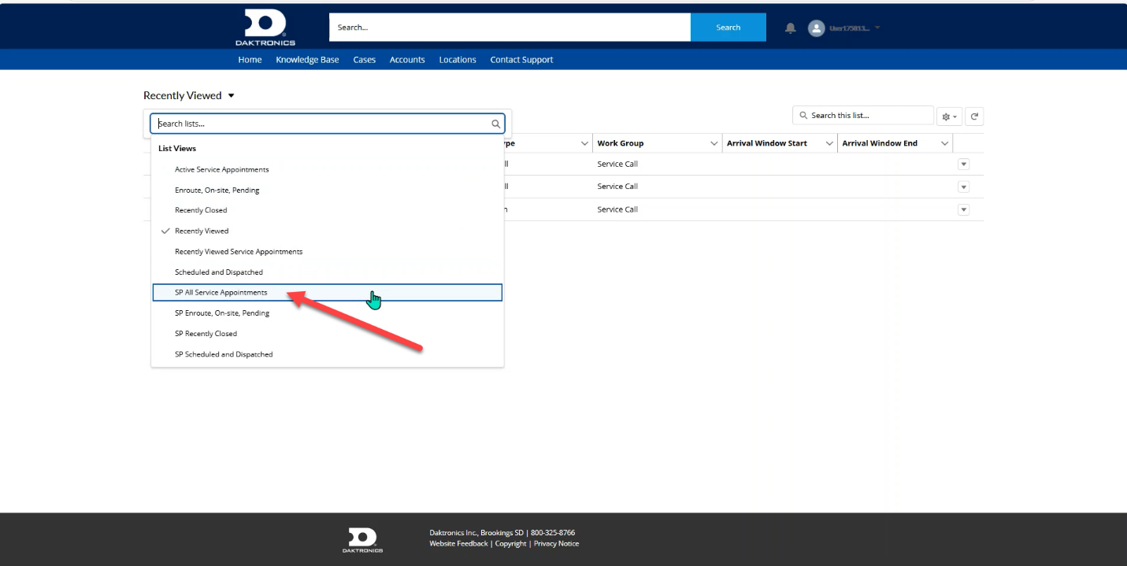Open the Privacy Notice footer link
Viewport: 1127px width, 566px height.
556,544
